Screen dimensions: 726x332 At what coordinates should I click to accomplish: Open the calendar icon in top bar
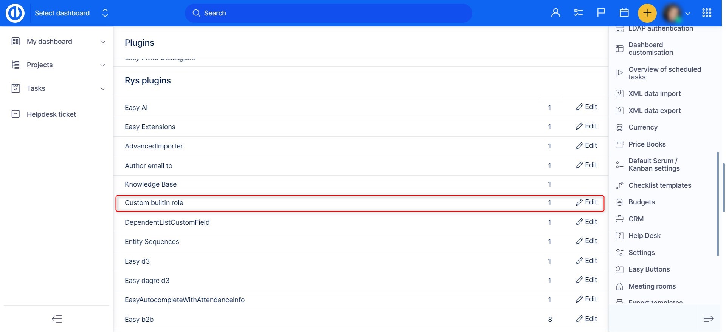coord(624,13)
